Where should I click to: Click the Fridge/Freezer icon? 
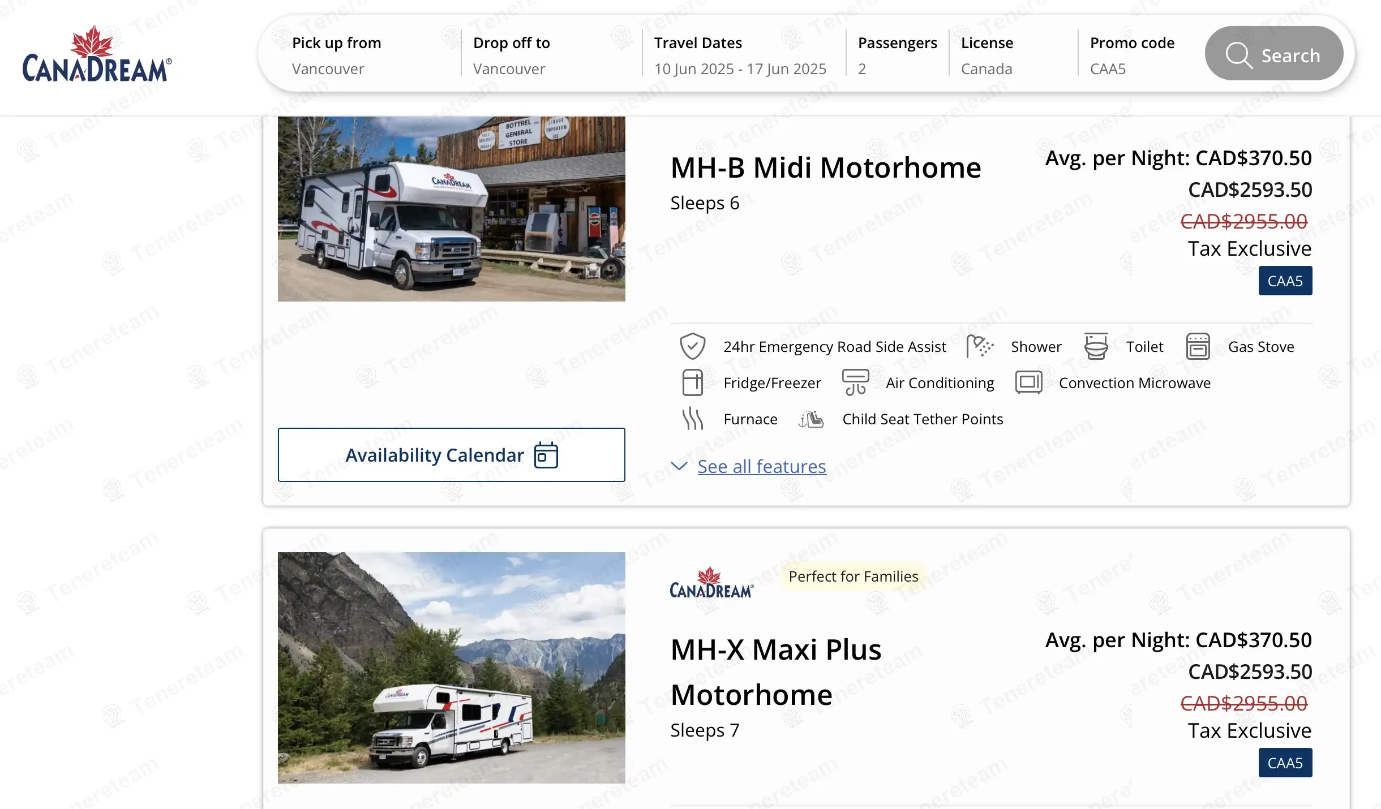pos(692,382)
